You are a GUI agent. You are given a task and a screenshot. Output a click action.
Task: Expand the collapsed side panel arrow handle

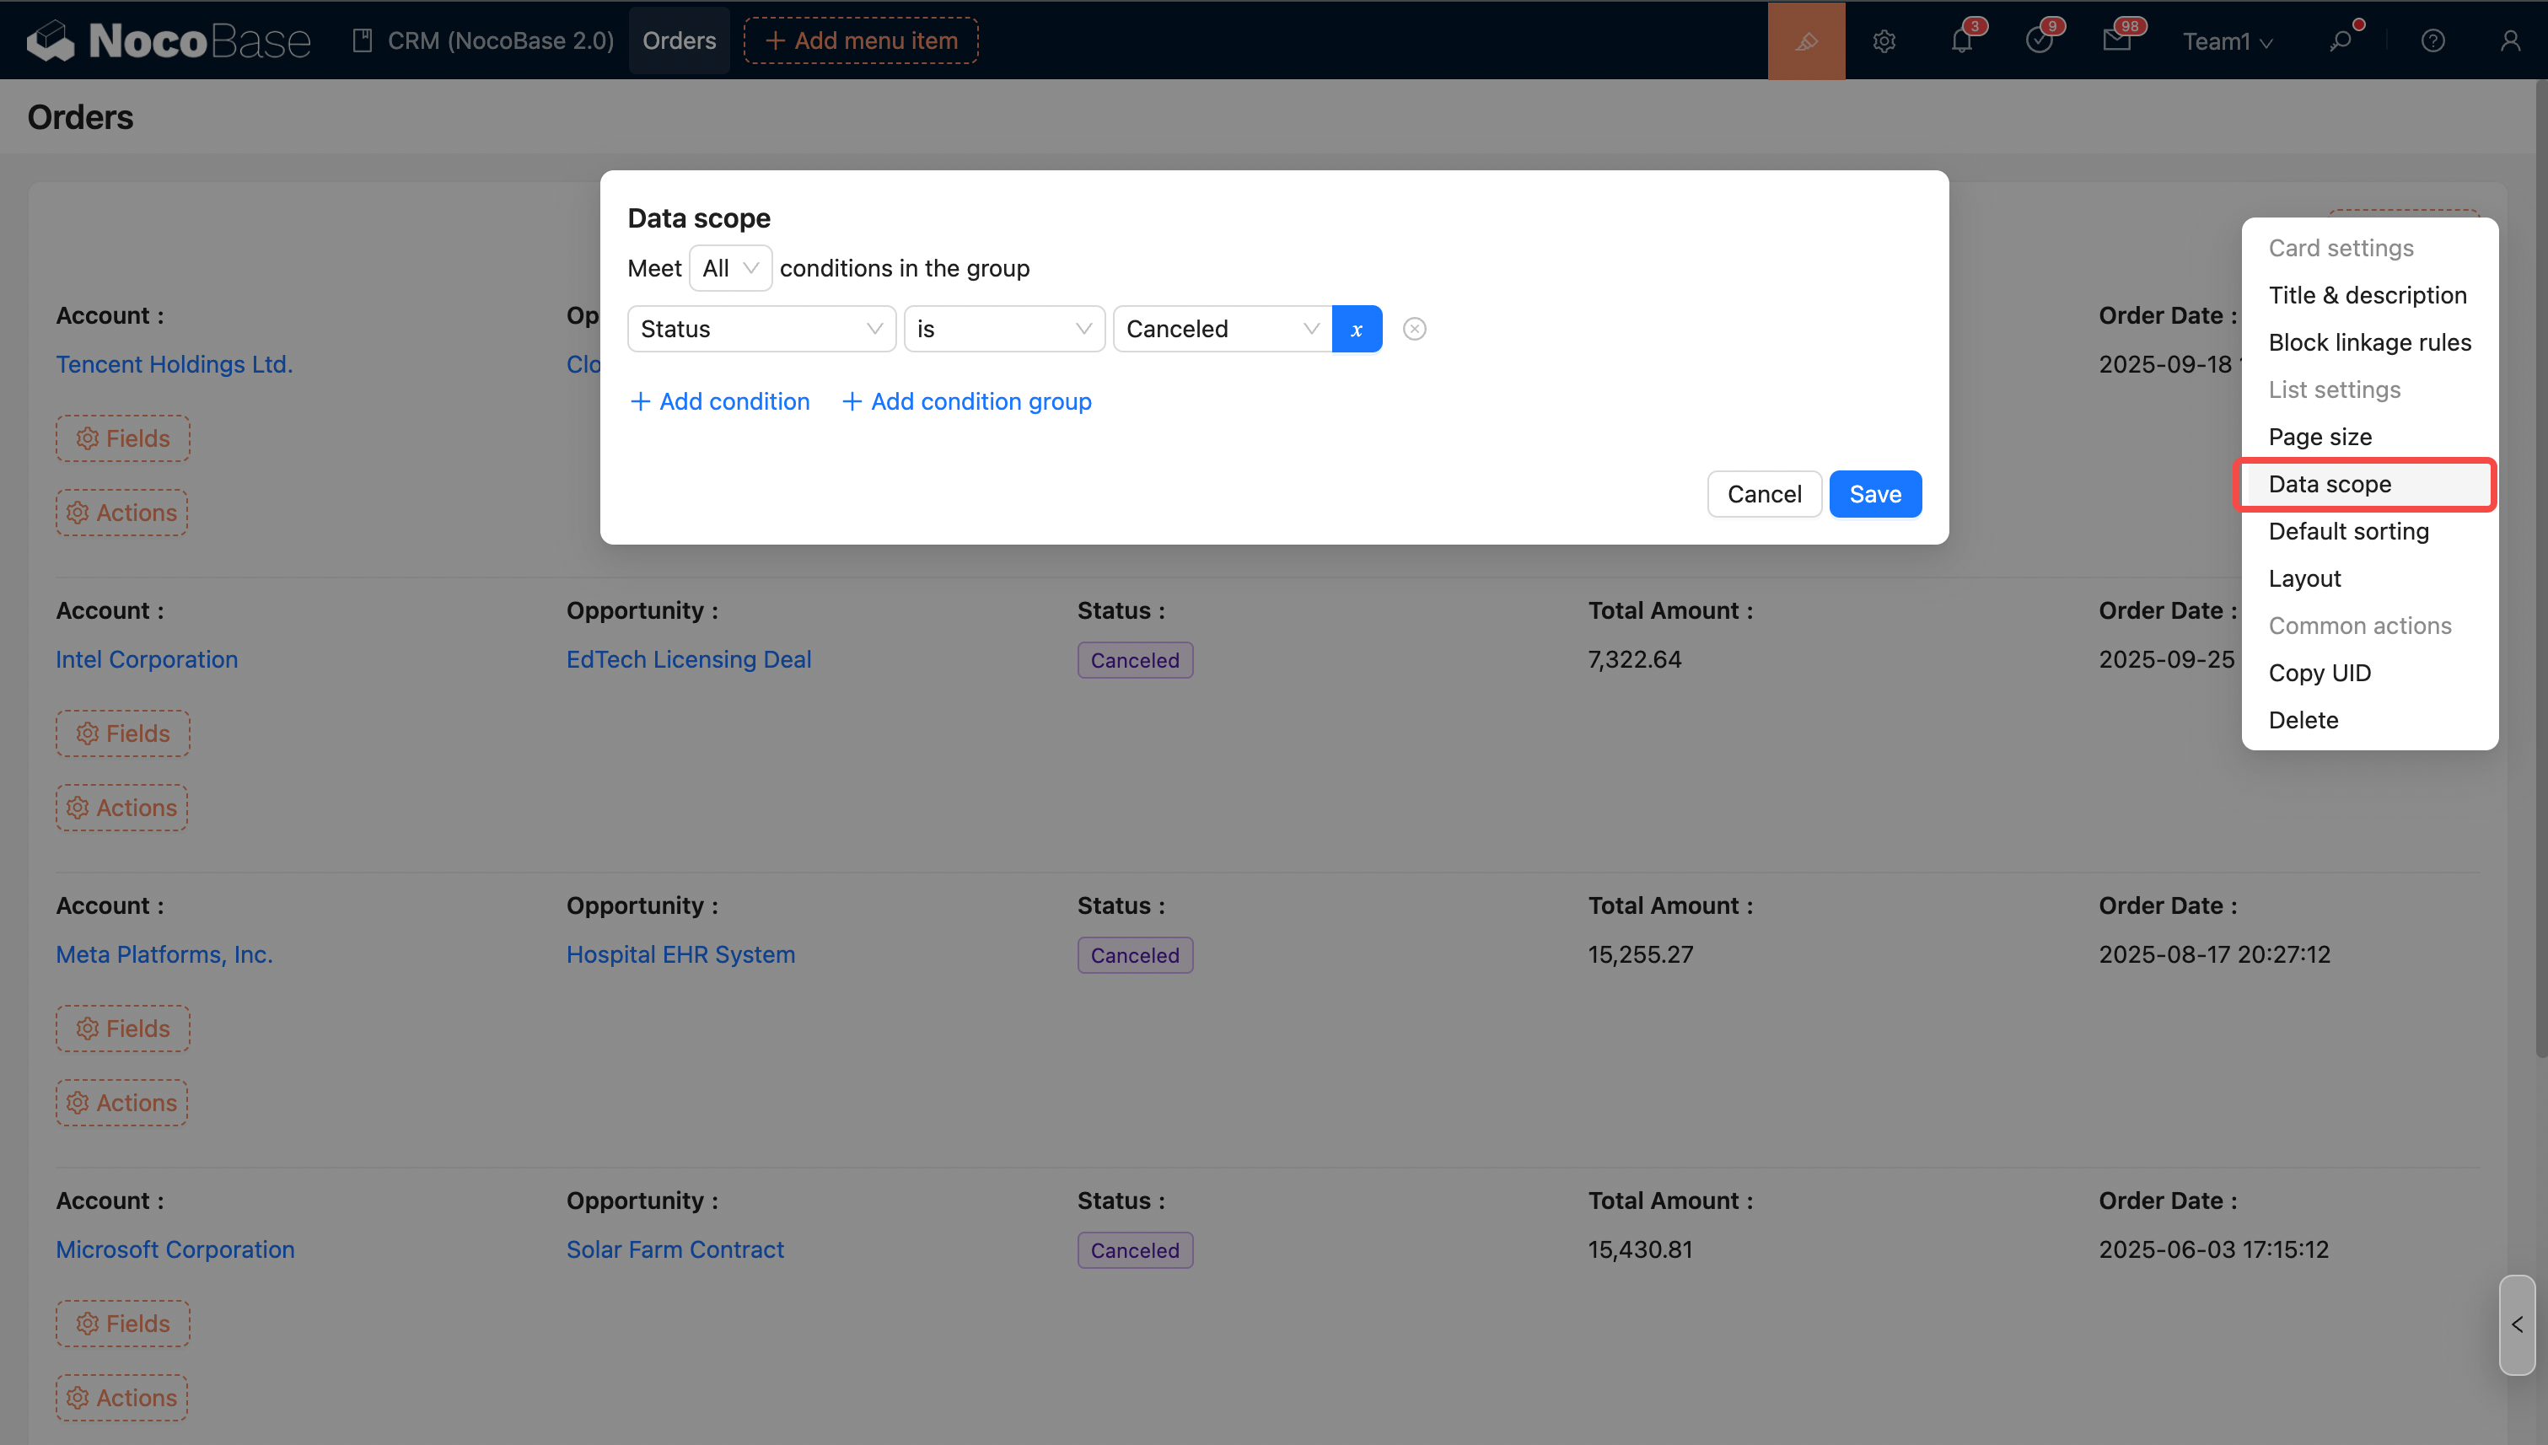[2516, 1324]
